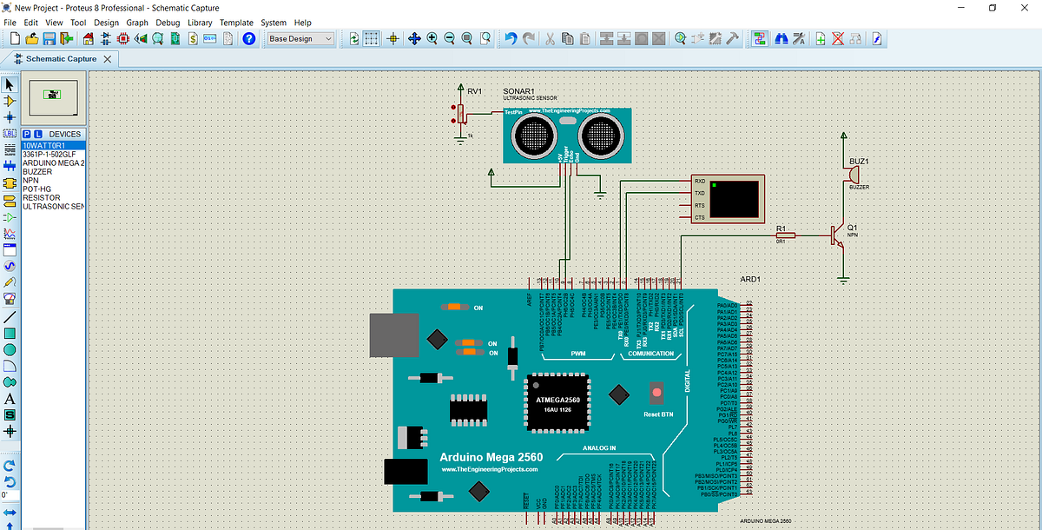1042x530 pixels.
Task: Select the Component mode tool in sidebar
Action: pyautogui.click(x=10, y=101)
